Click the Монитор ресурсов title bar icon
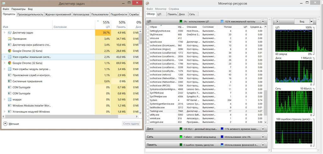The height and width of the screenshot is (154, 323). pyautogui.click(x=148, y=3)
